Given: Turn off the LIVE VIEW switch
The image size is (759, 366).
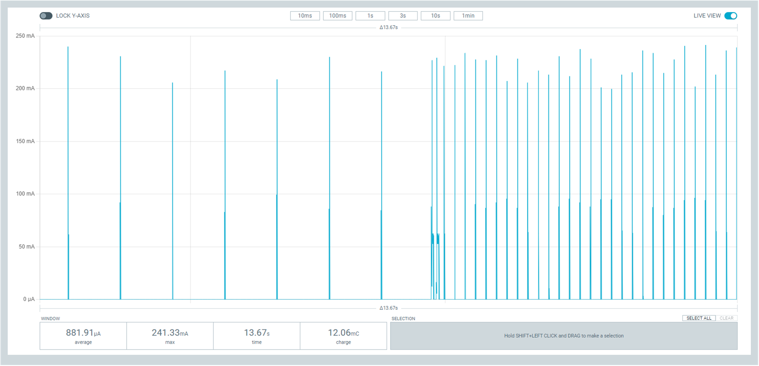Looking at the screenshot, I should tap(731, 16).
